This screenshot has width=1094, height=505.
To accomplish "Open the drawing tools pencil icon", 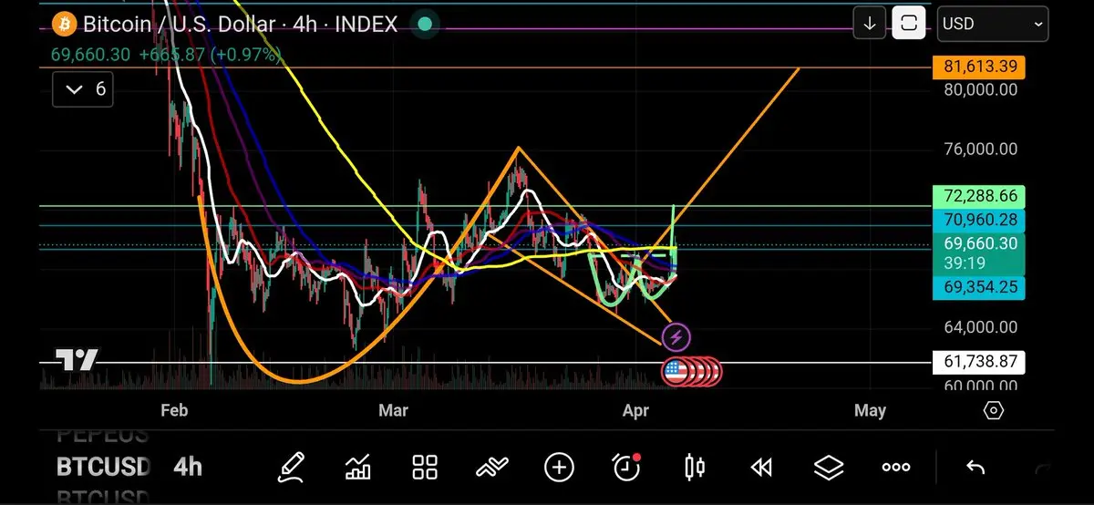I will 292,467.
